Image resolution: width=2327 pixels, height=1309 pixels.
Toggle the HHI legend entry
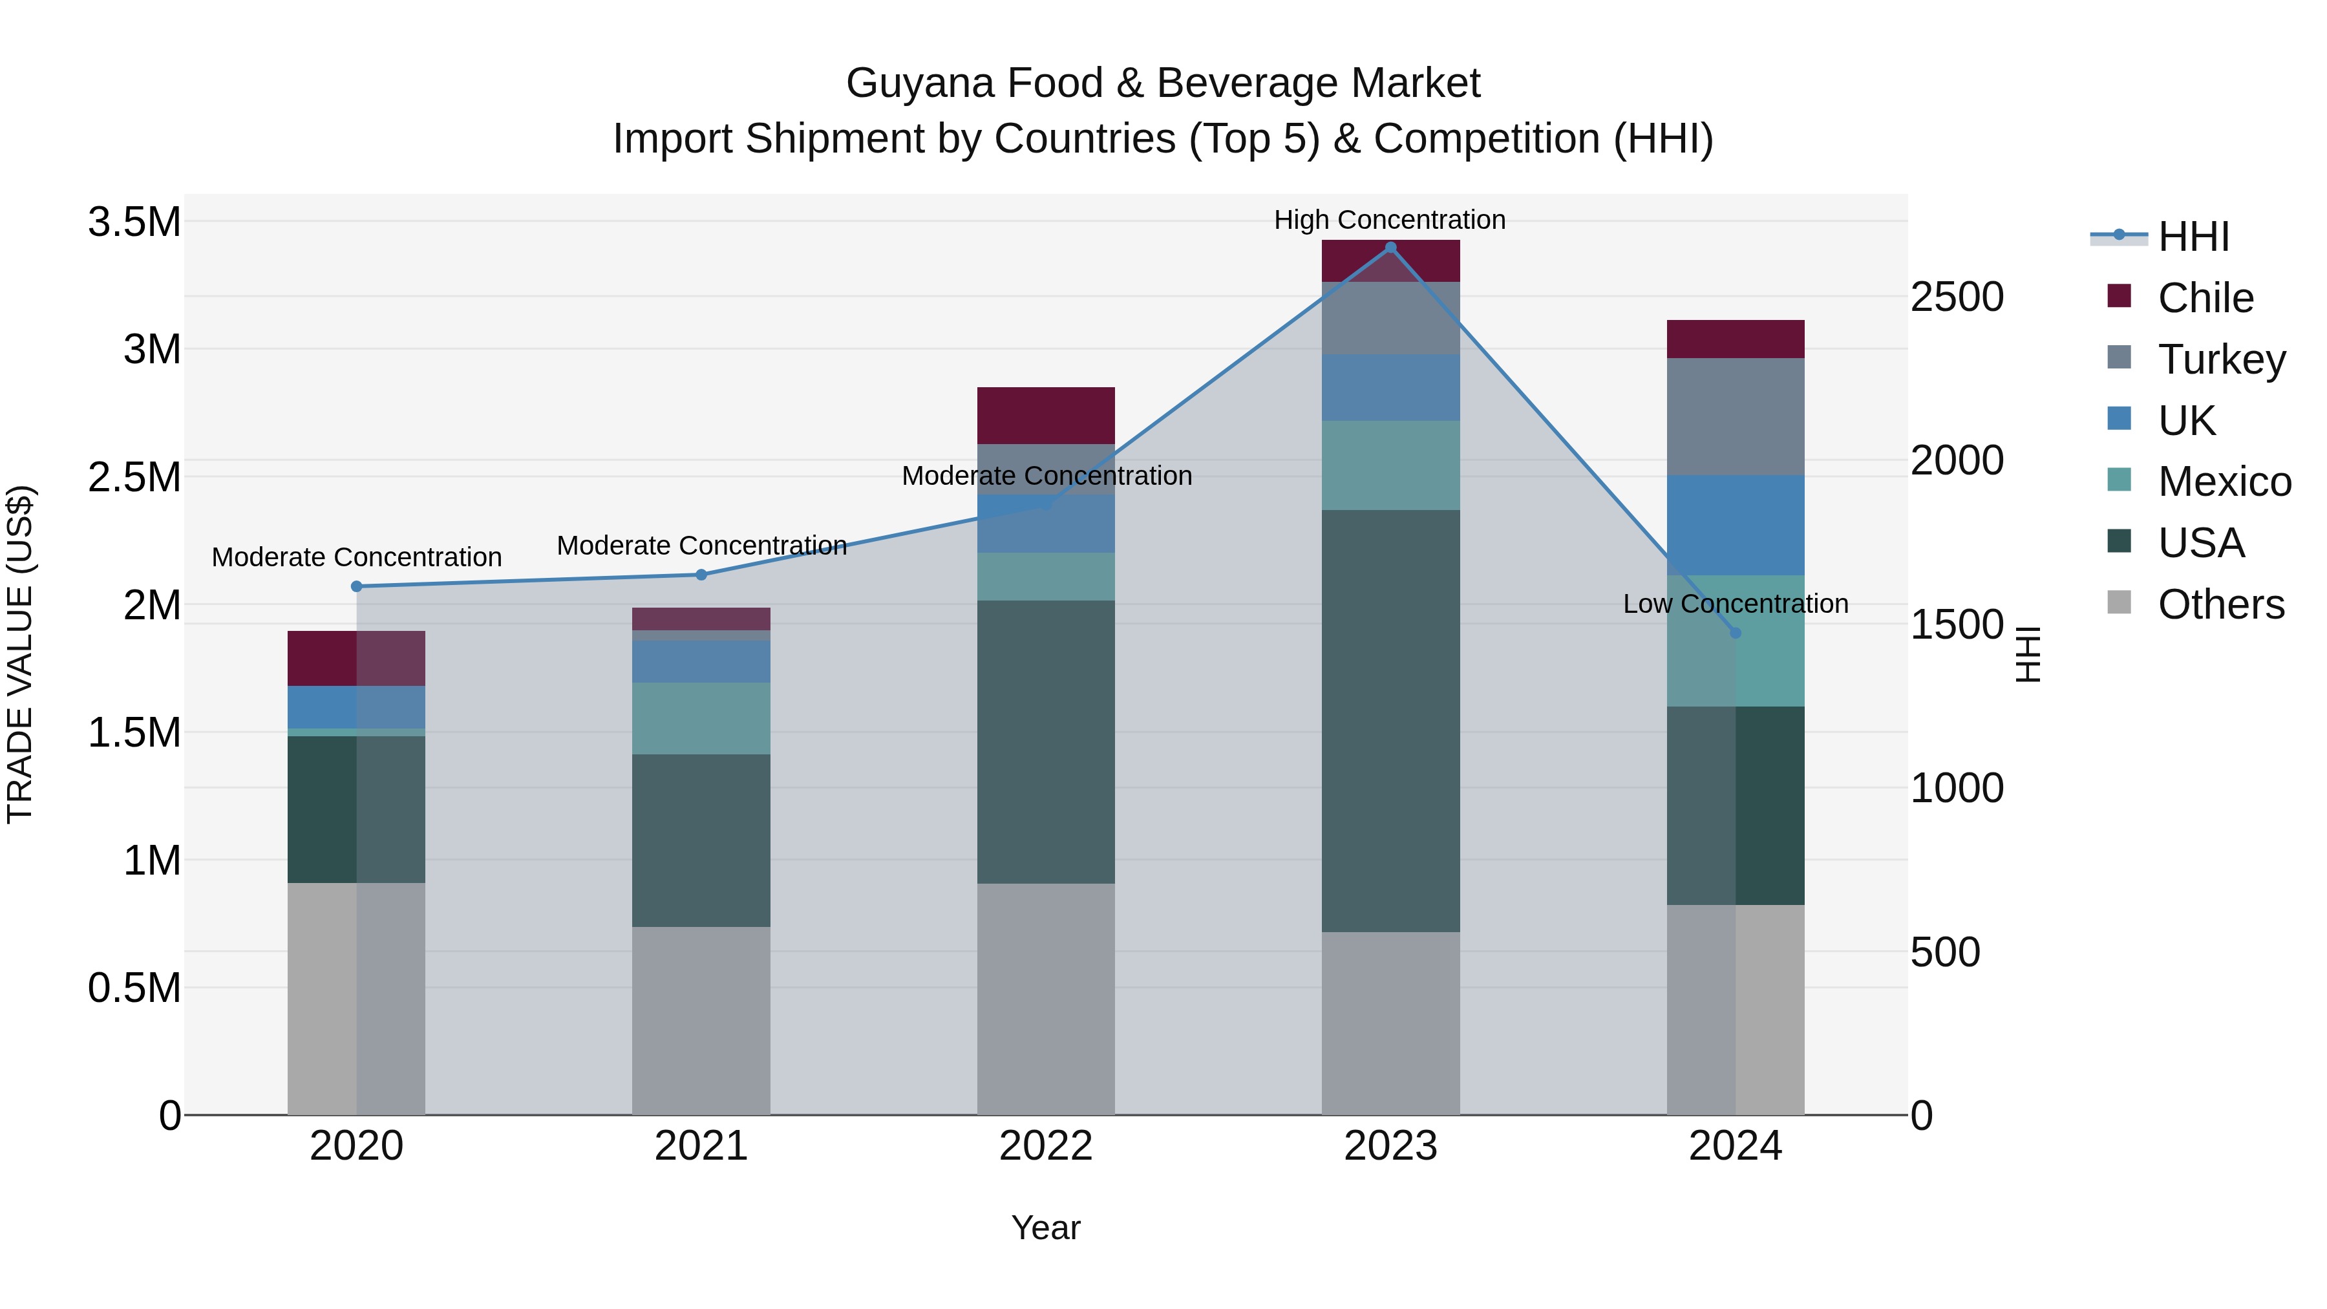coord(2160,237)
